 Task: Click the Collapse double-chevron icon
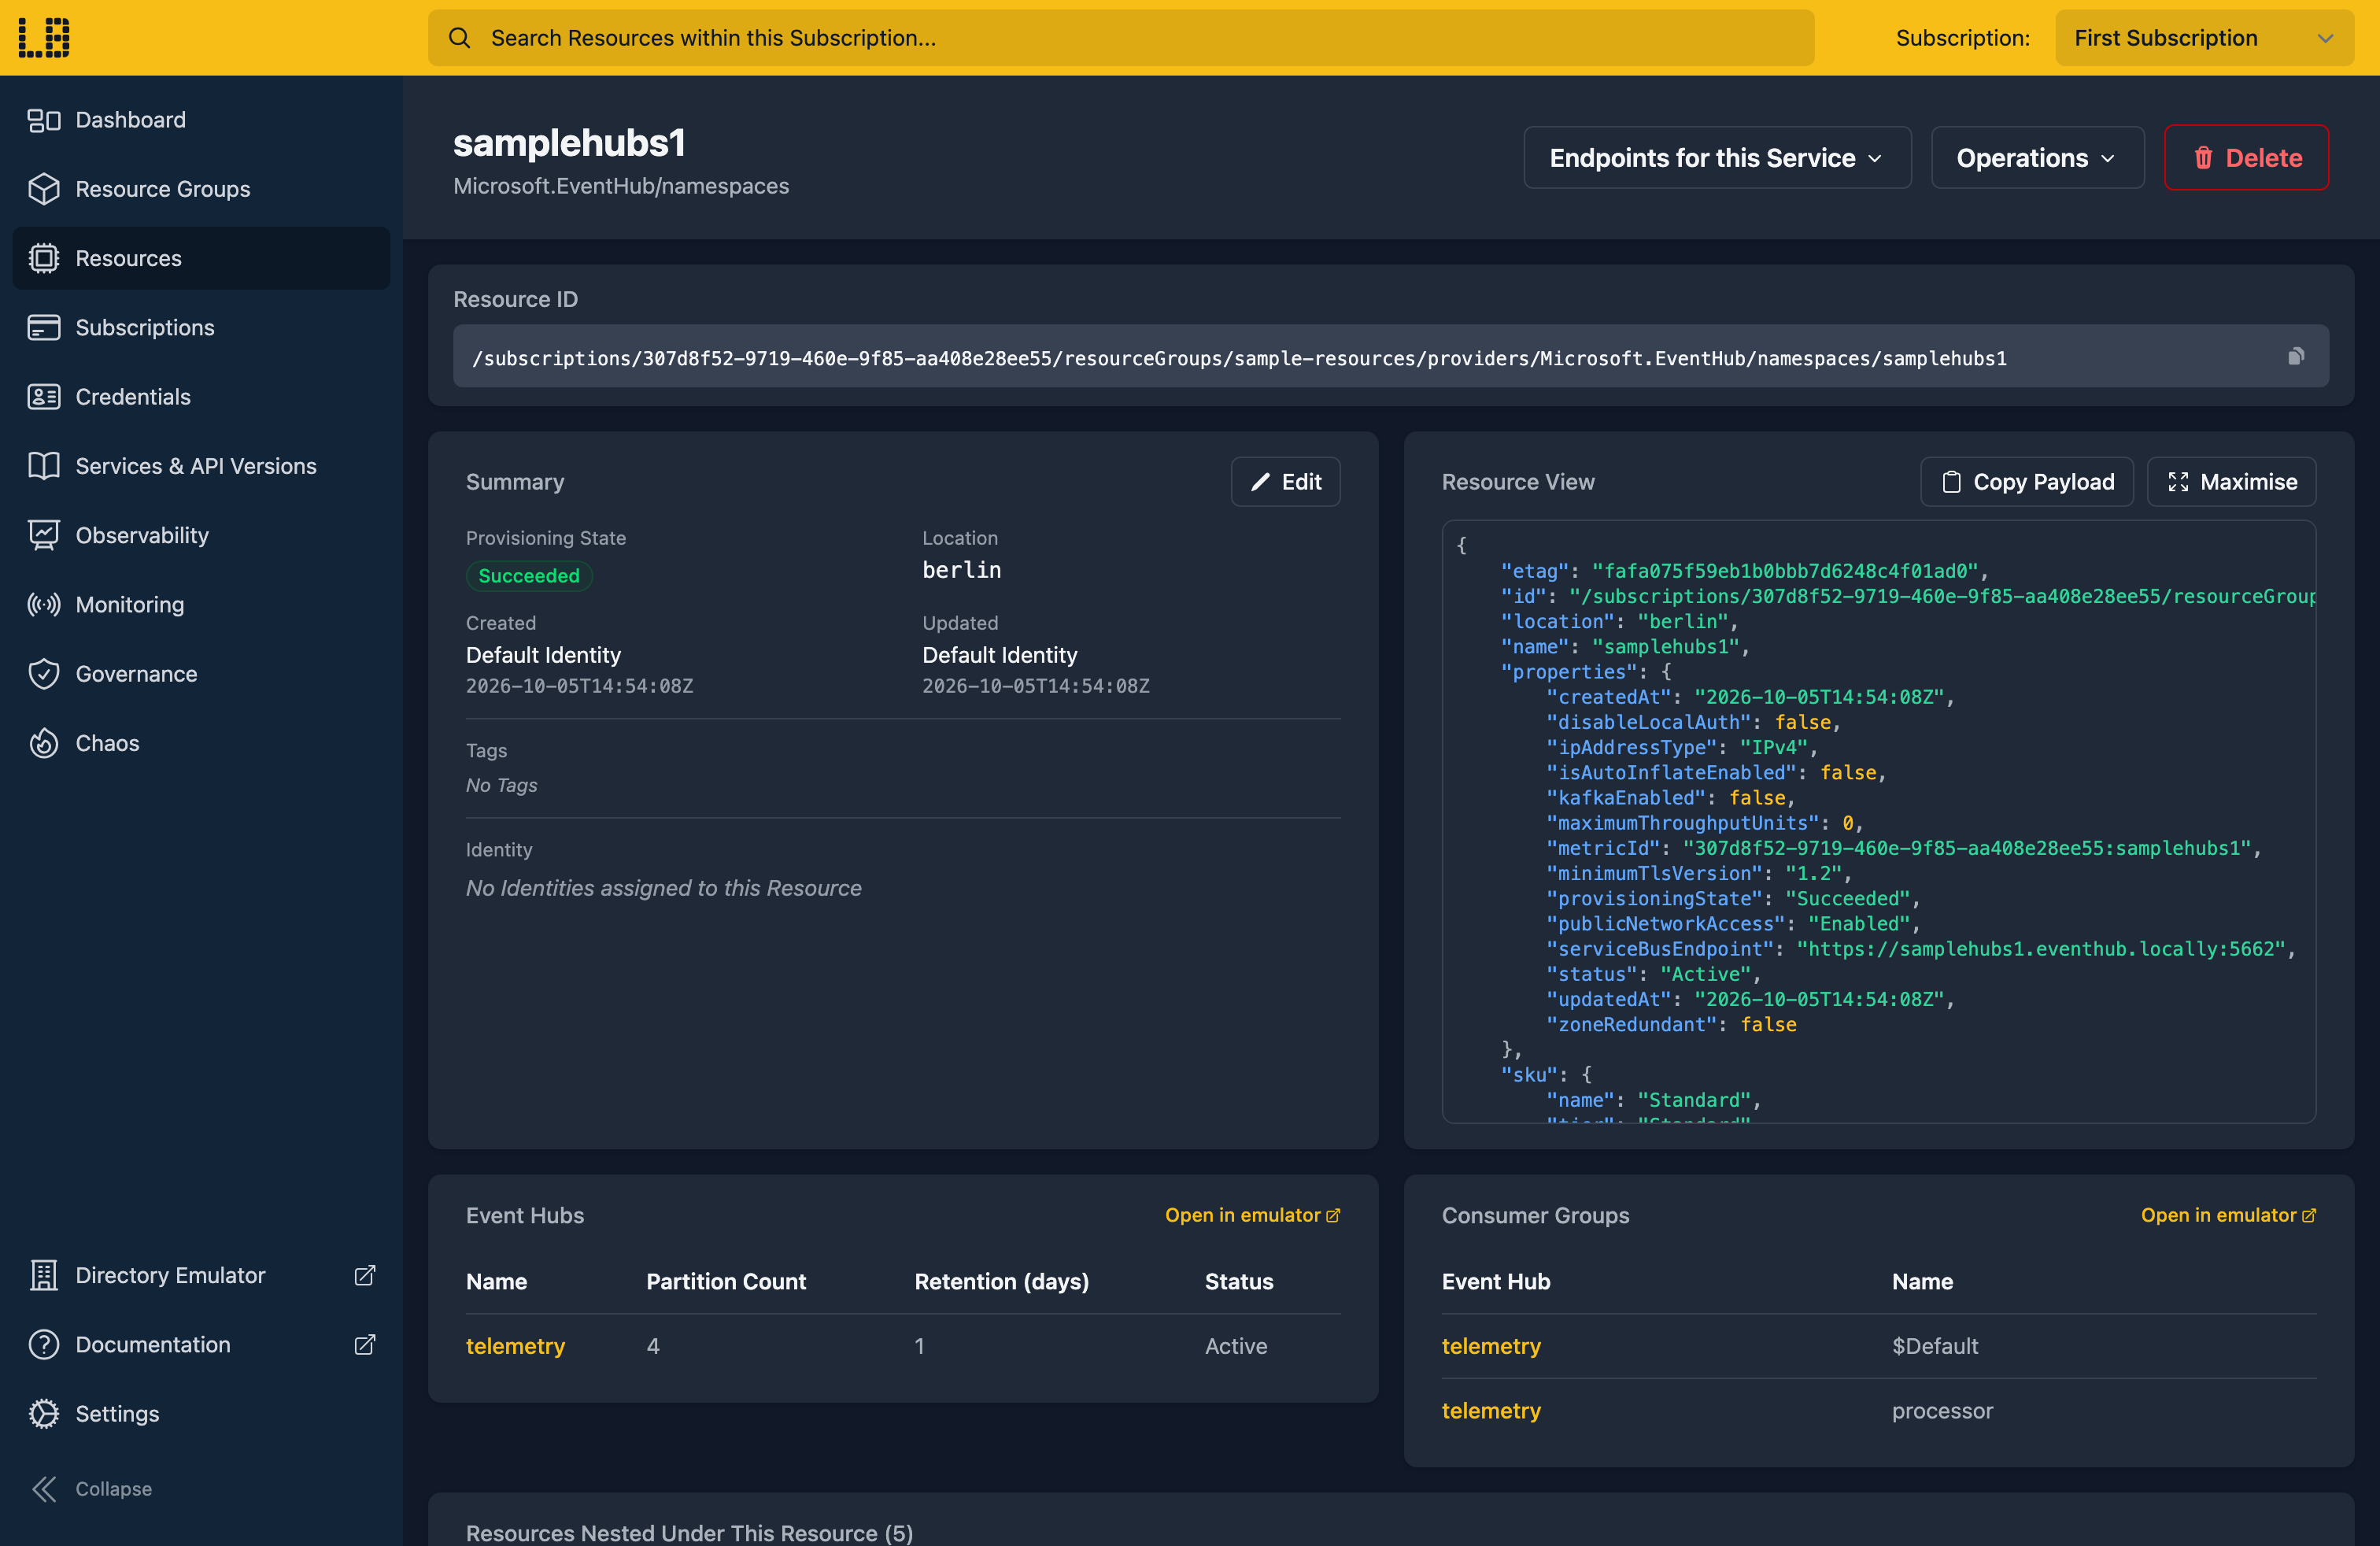(x=43, y=1488)
